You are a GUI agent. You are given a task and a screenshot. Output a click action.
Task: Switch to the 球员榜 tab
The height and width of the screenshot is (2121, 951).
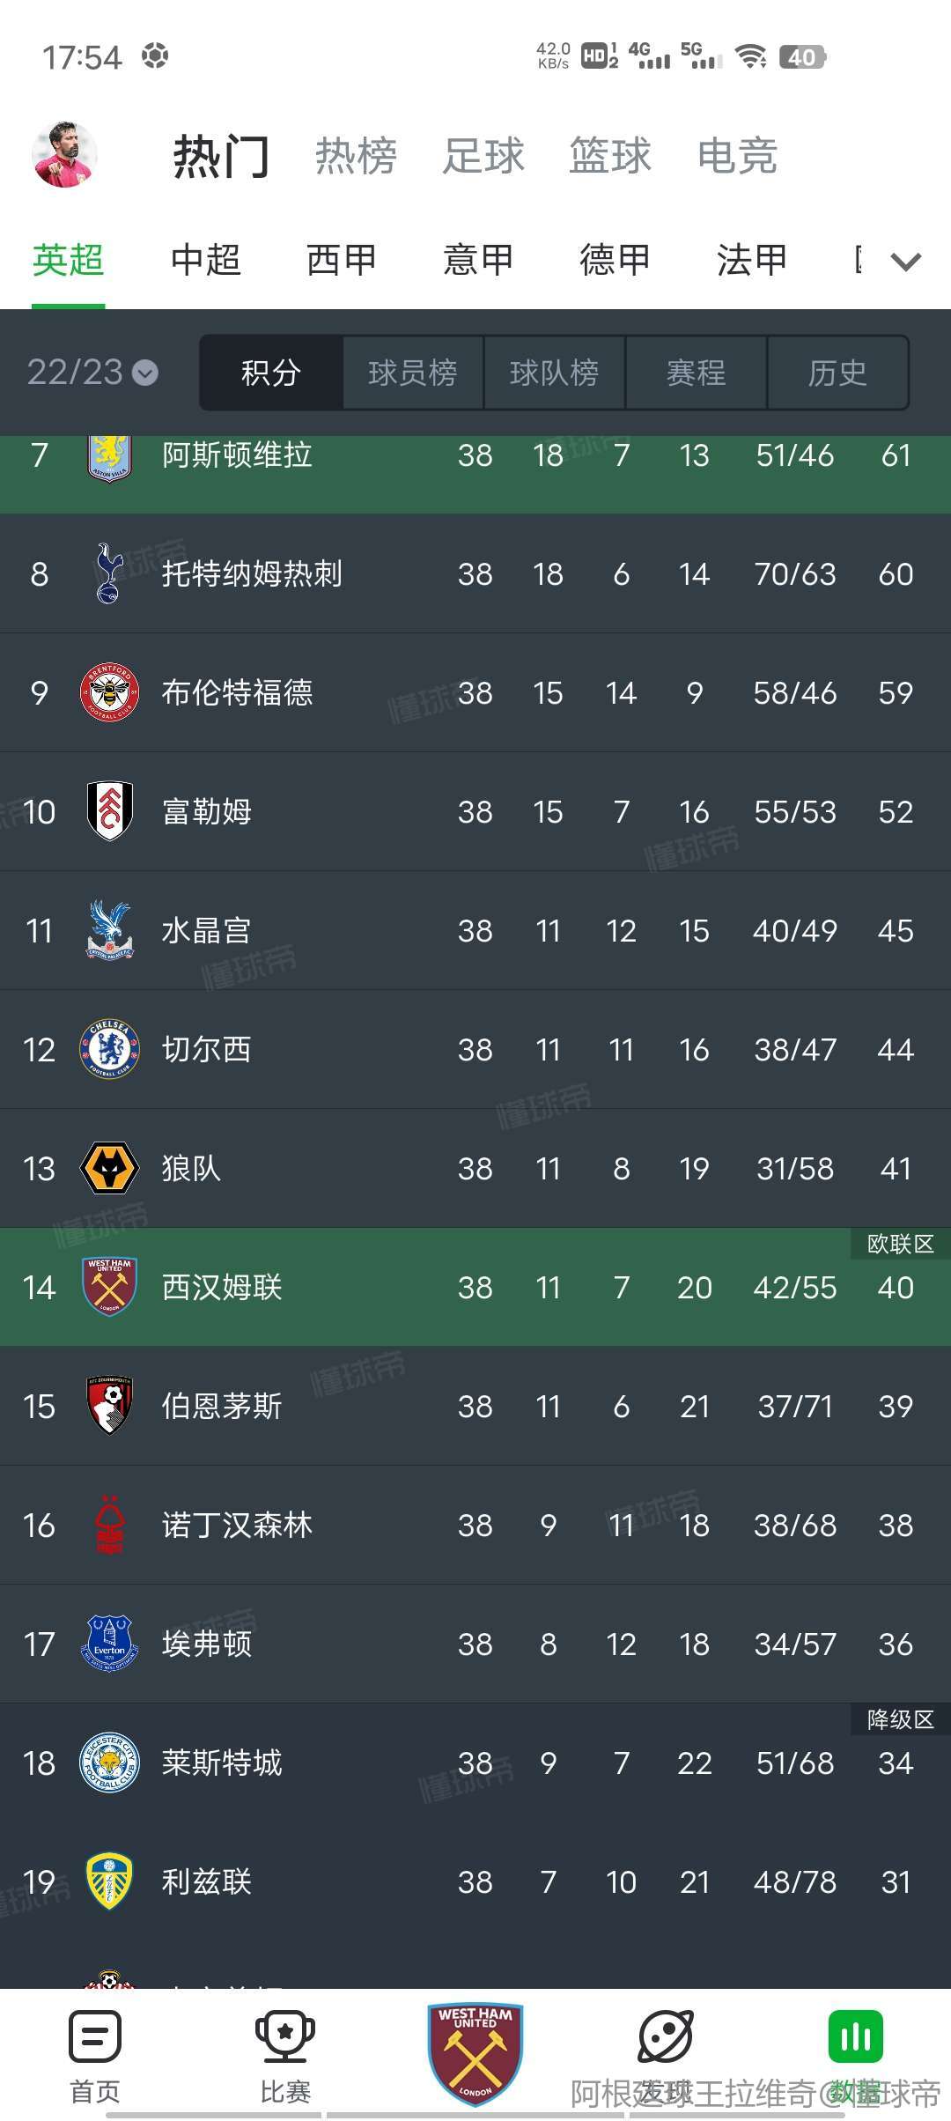click(413, 373)
